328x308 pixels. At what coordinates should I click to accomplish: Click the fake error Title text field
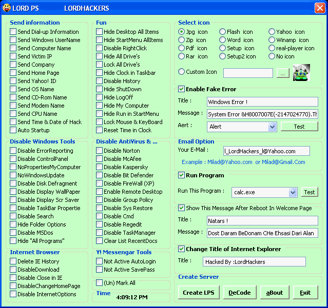pyautogui.click(x=262, y=101)
